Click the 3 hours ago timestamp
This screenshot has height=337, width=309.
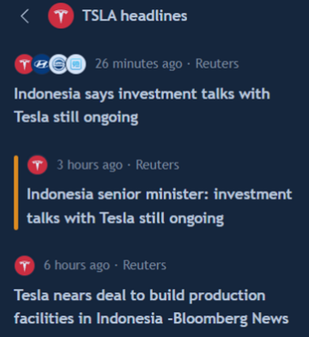pyautogui.click(x=90, y=165)
